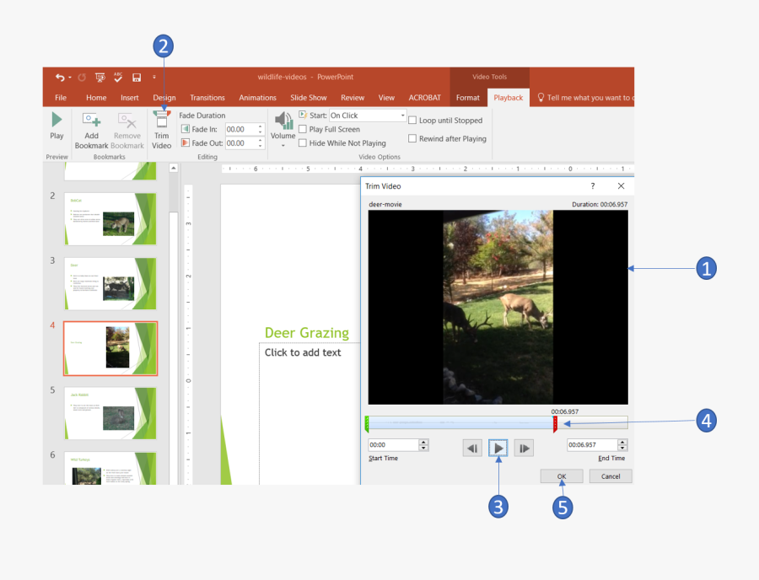Click the Fade Out value field
Viewport: 759px width, 580px height.
click(240, 143)
